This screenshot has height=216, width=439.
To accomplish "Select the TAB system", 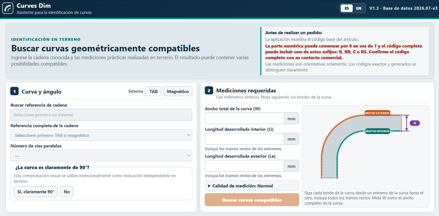I will [x=153, y=91].
